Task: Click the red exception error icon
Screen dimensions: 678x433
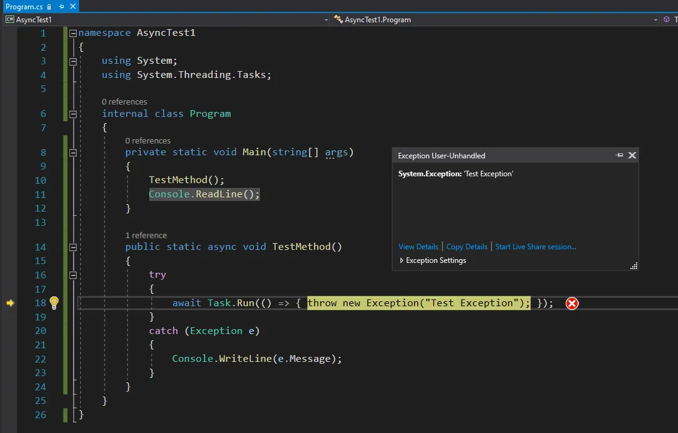Action: click(572, 303)
